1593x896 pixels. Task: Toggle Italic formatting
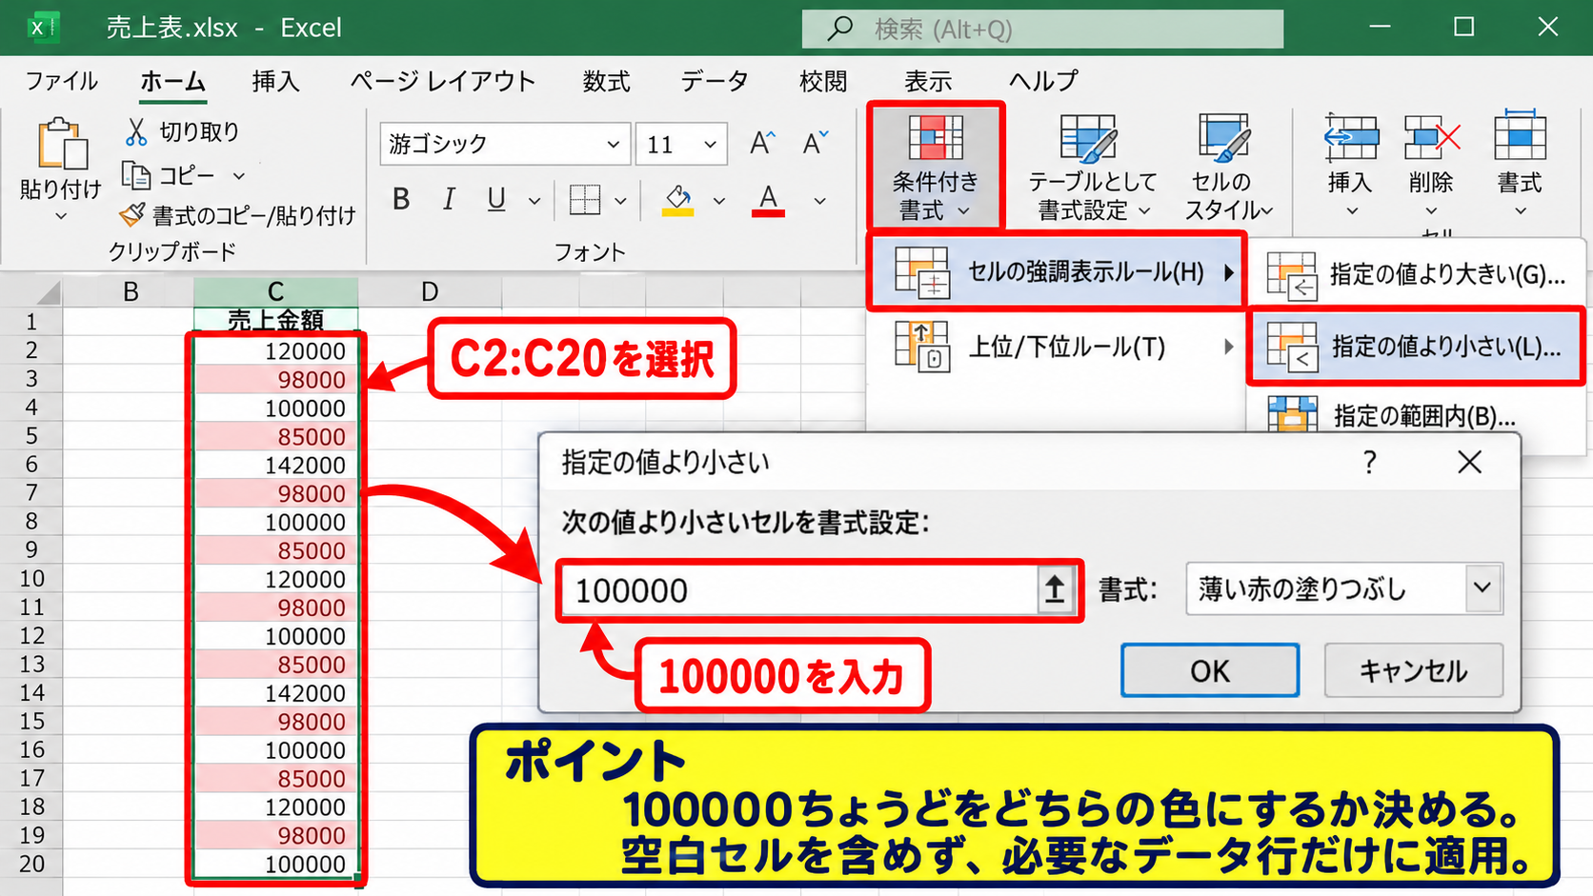pyautogui.click(x=448, y=199)
